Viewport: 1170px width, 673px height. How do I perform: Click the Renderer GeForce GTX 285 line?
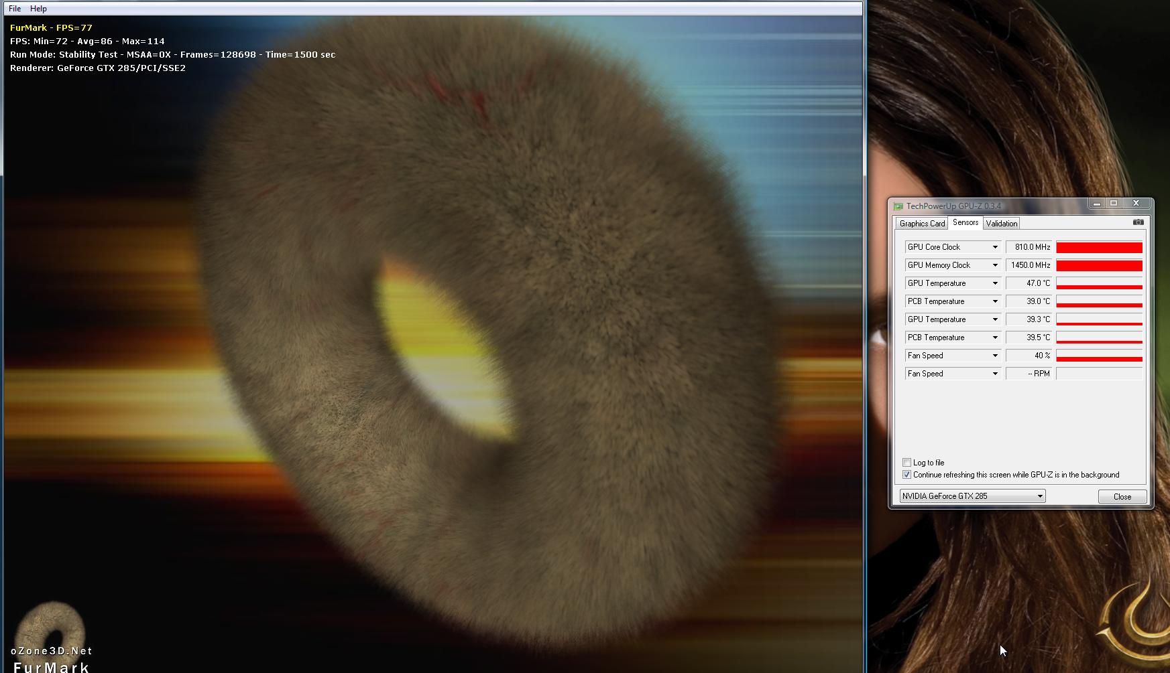tap(98, 68)
